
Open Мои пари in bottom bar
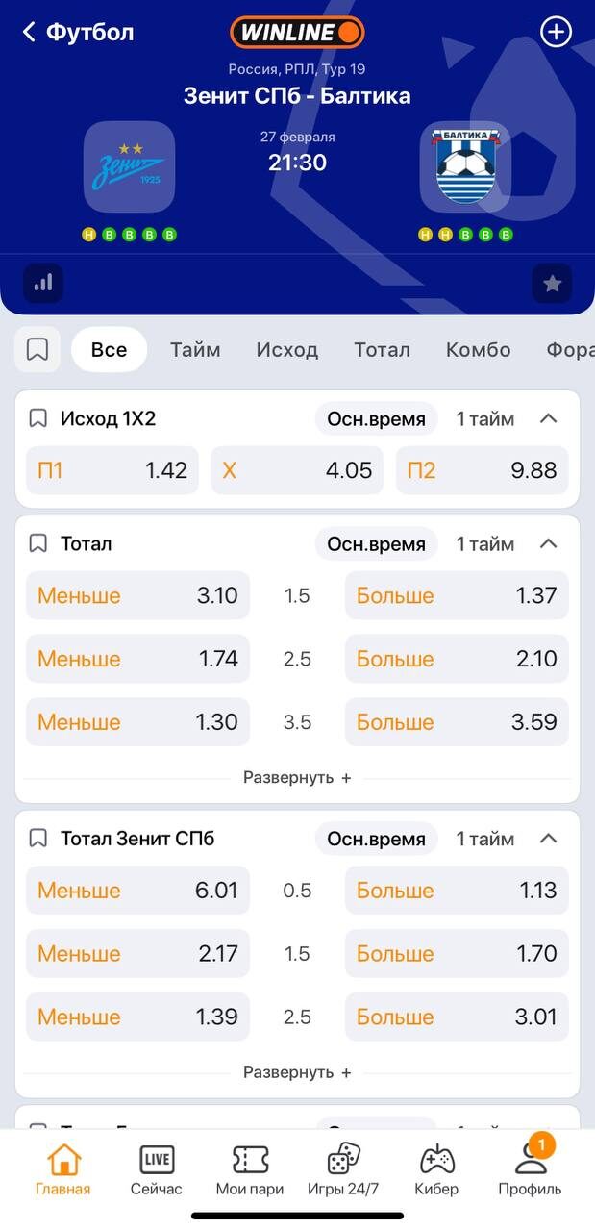tap(250, 1168)
